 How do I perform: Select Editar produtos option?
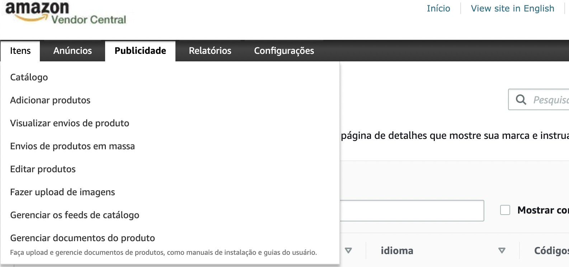click(x=43, y=169)
